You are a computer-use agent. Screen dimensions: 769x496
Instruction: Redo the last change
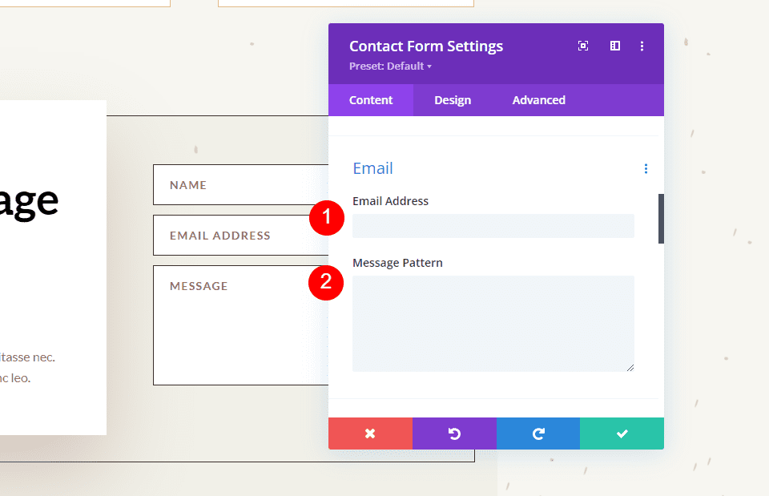coord(537,433)
